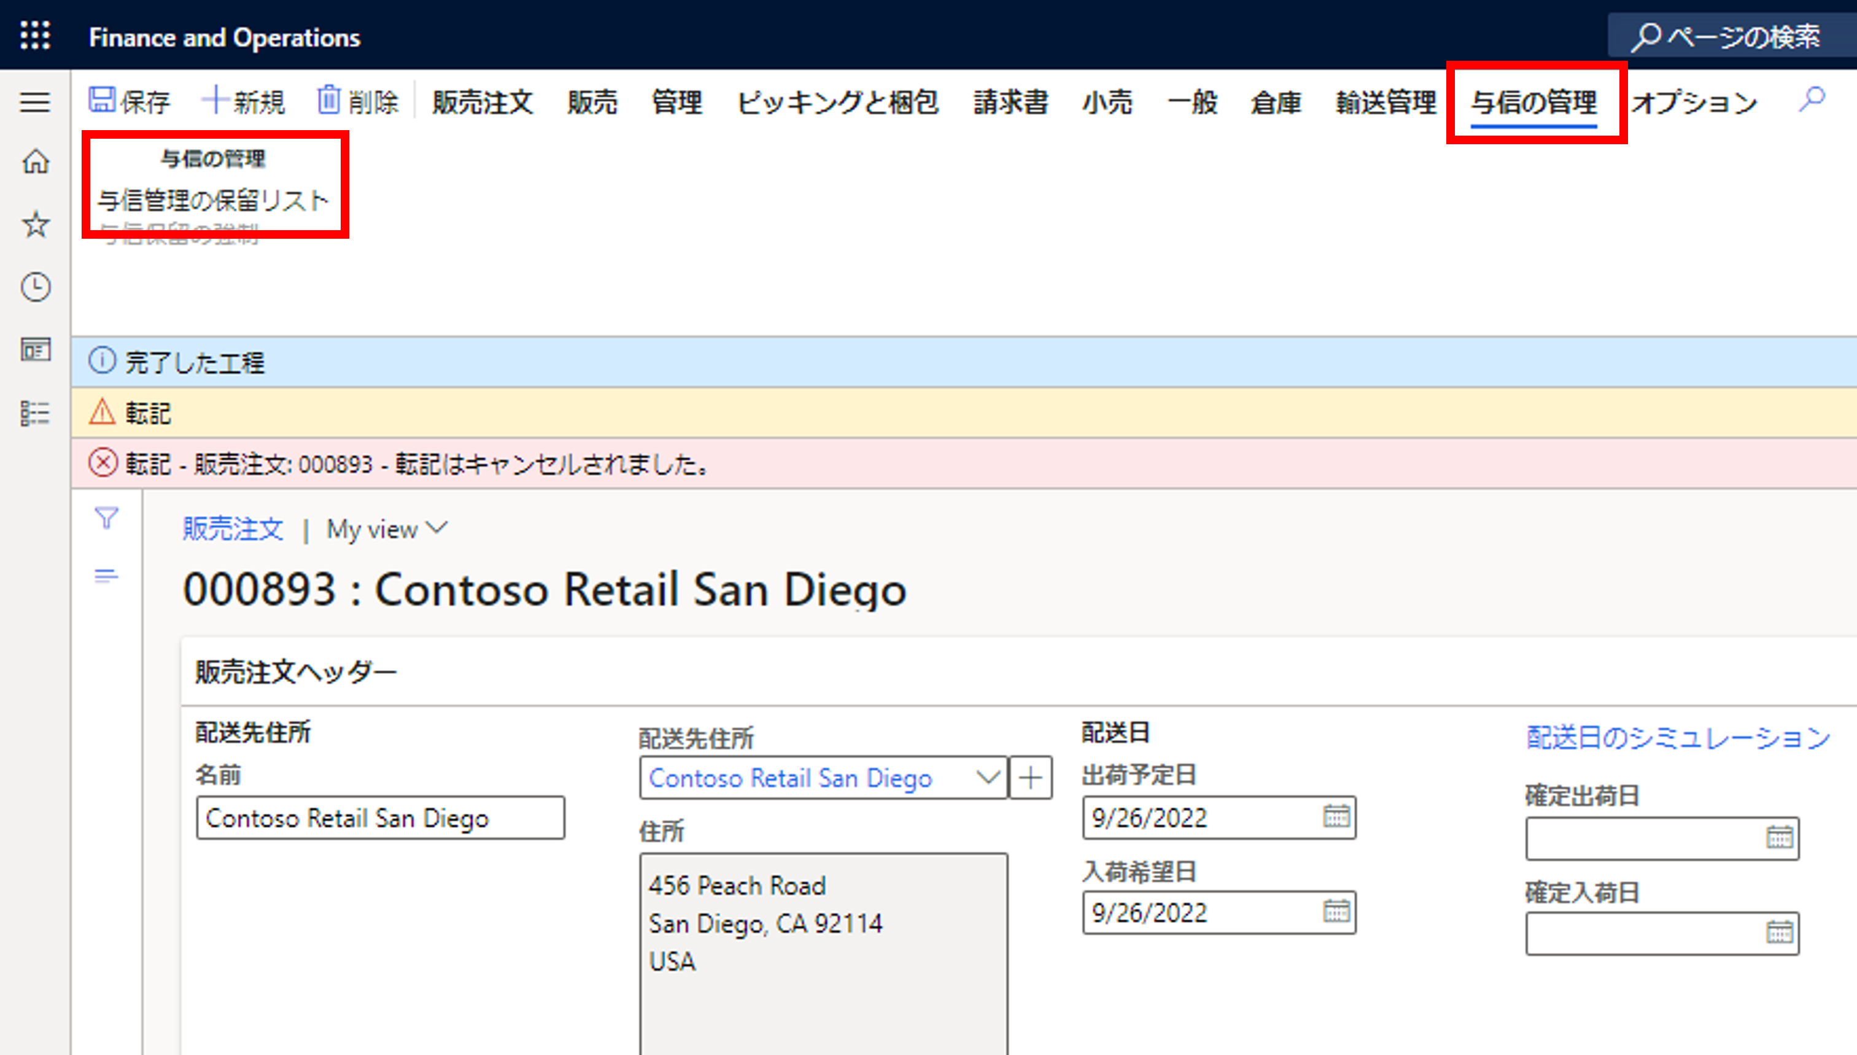1857x1055 pixels.
Task: Expand the My view dropdown
Action: (x=387, y=529)
